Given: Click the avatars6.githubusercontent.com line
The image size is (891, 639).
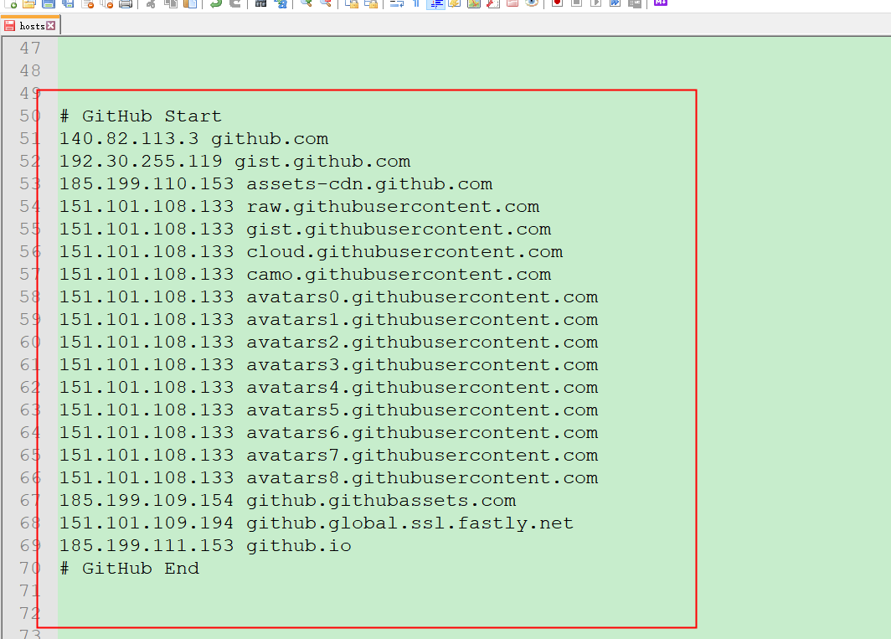Looking at the screenshot, I should [x=328, y=433].
